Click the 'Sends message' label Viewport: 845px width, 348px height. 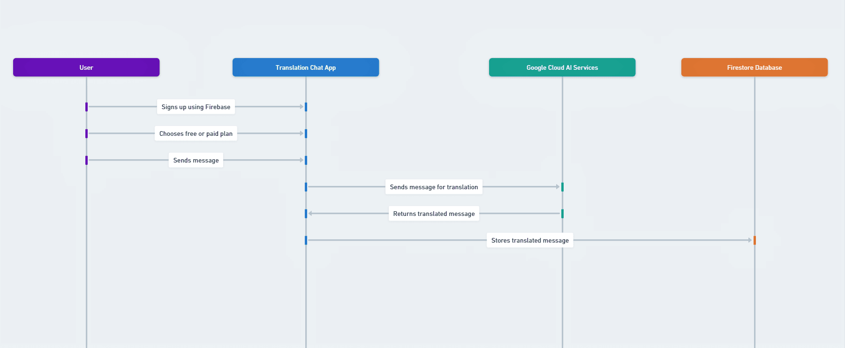(x=196, y=160)
